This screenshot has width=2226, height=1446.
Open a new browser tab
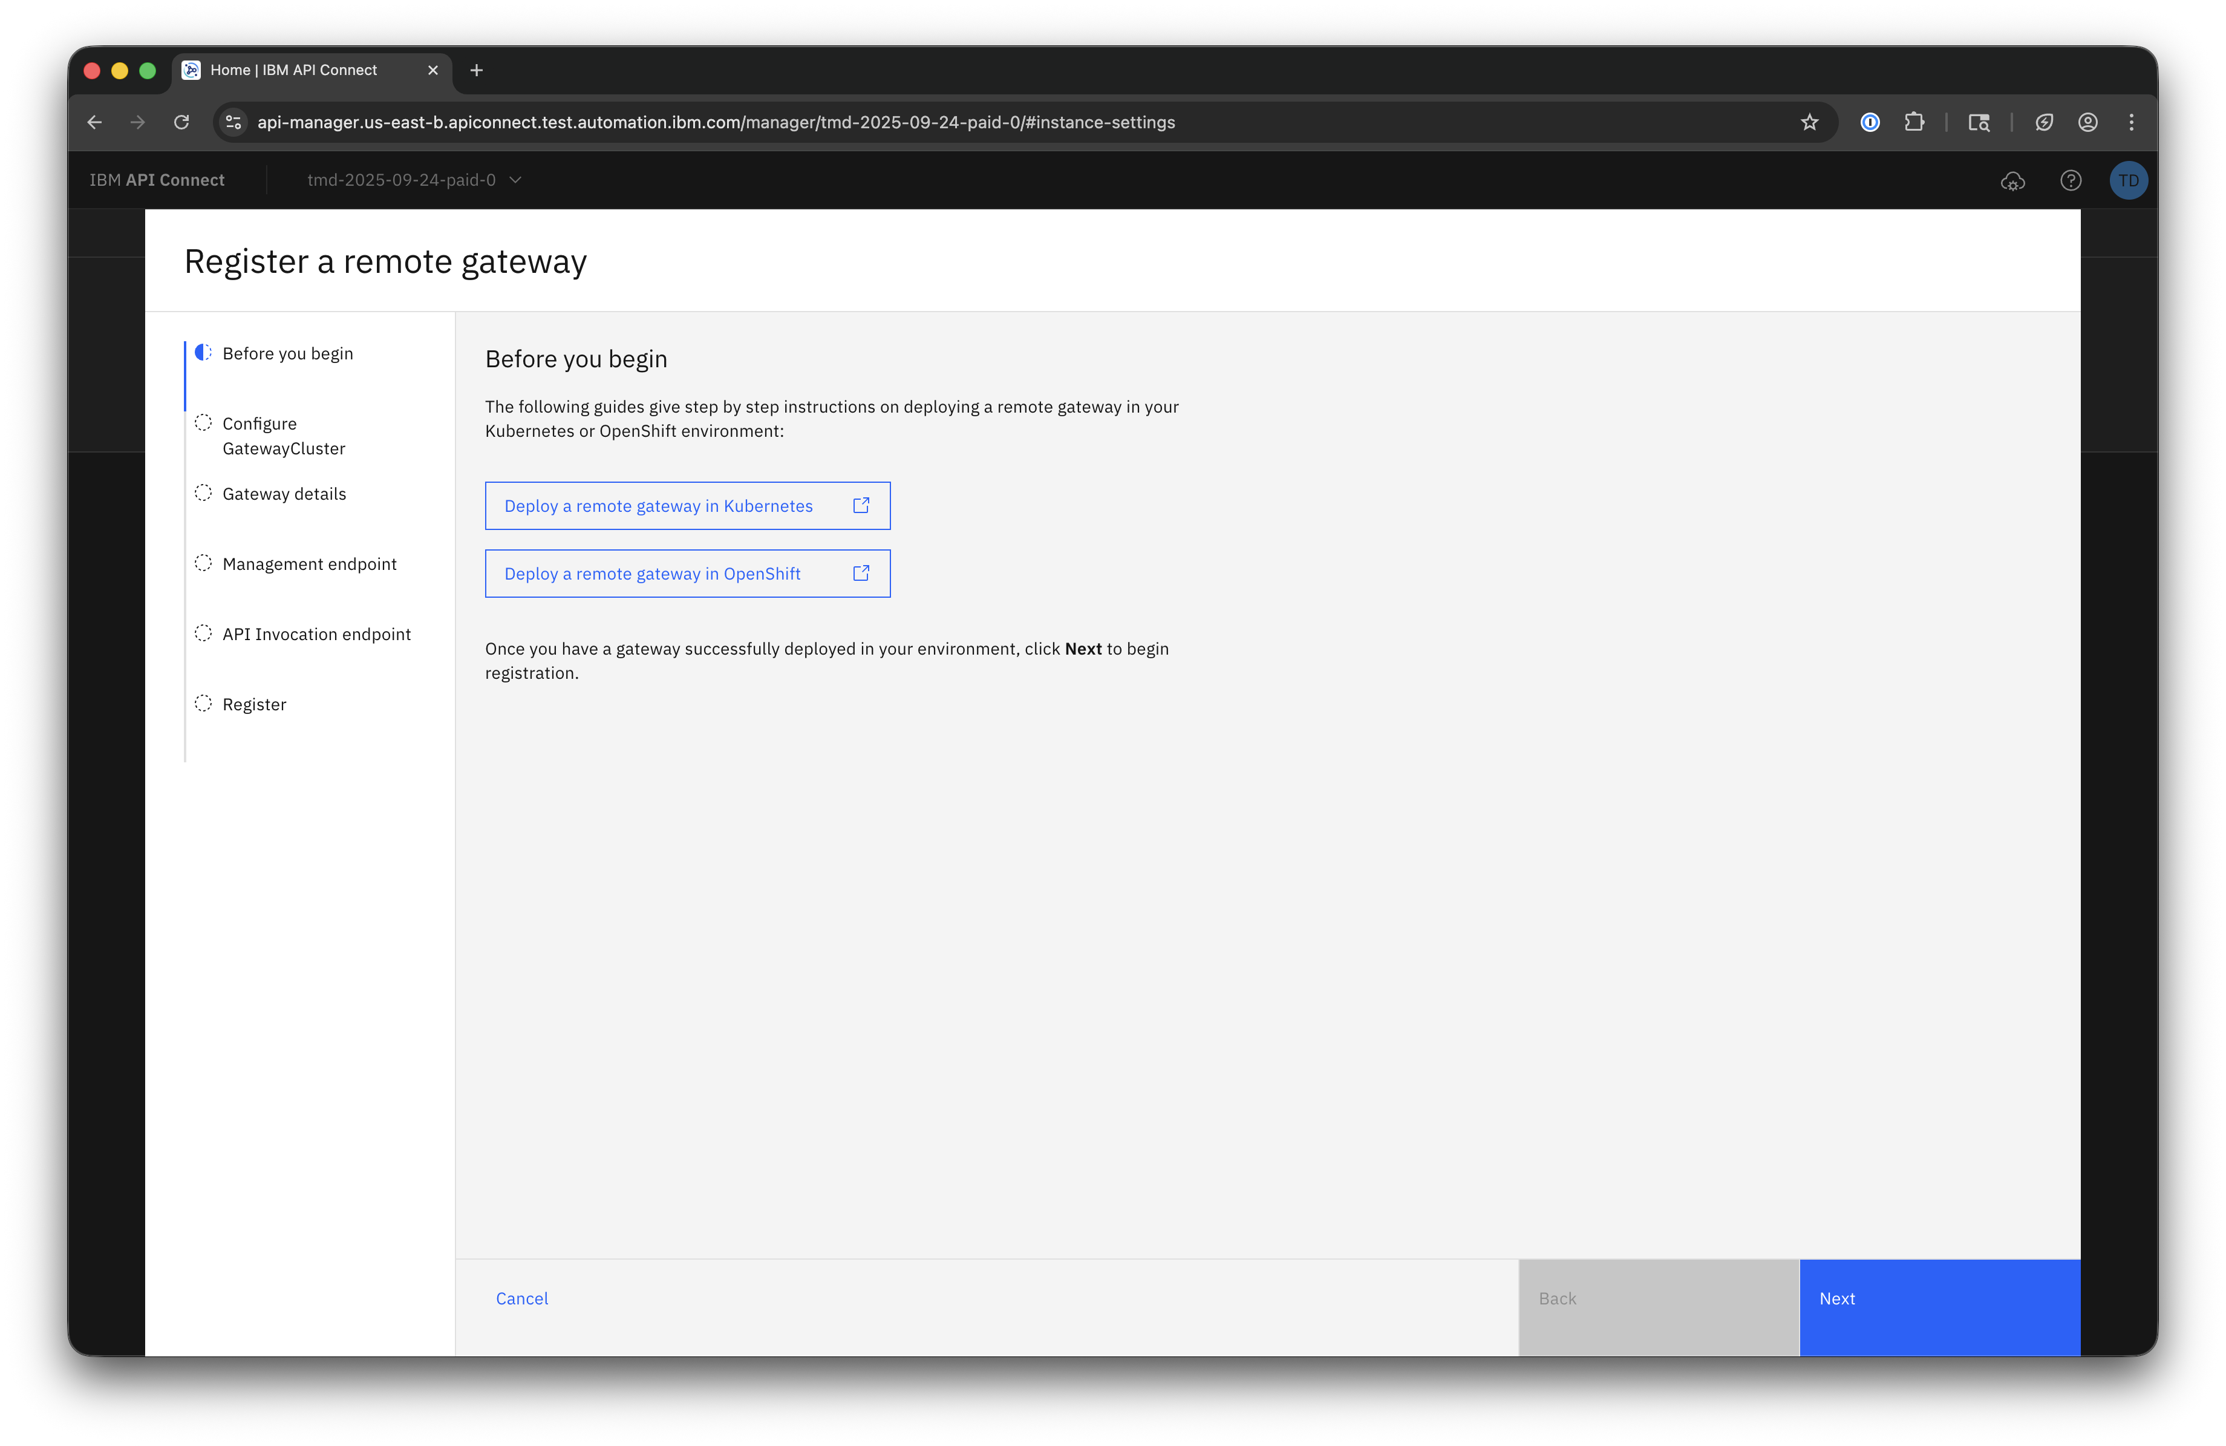pyautogui.click(x=476, y=70)
